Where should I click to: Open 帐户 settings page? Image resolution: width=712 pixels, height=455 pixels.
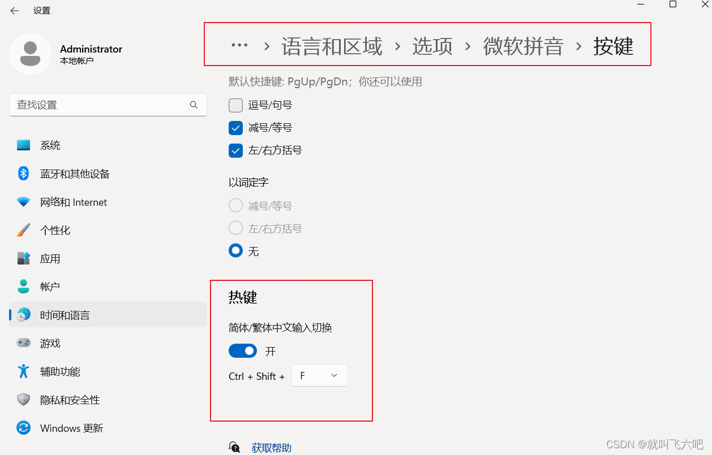[108, 287]
